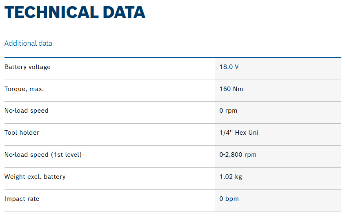Click the TECHNICAL DATA heading

(75, 13)
